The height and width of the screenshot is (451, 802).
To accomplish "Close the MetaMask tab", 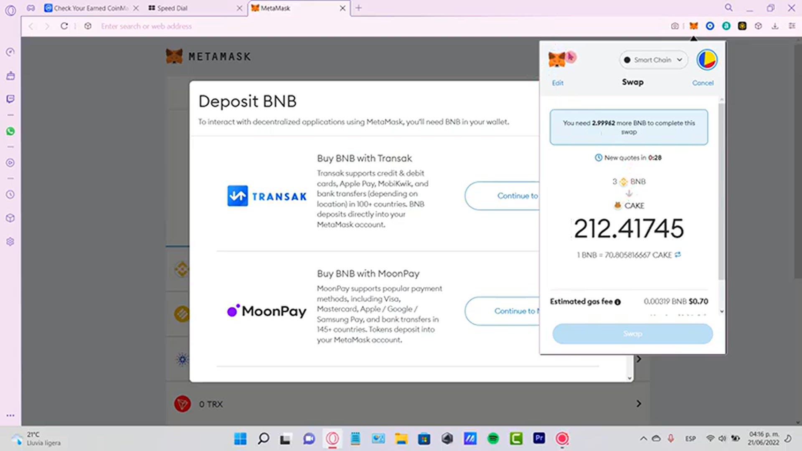I will tap(343, 8).
